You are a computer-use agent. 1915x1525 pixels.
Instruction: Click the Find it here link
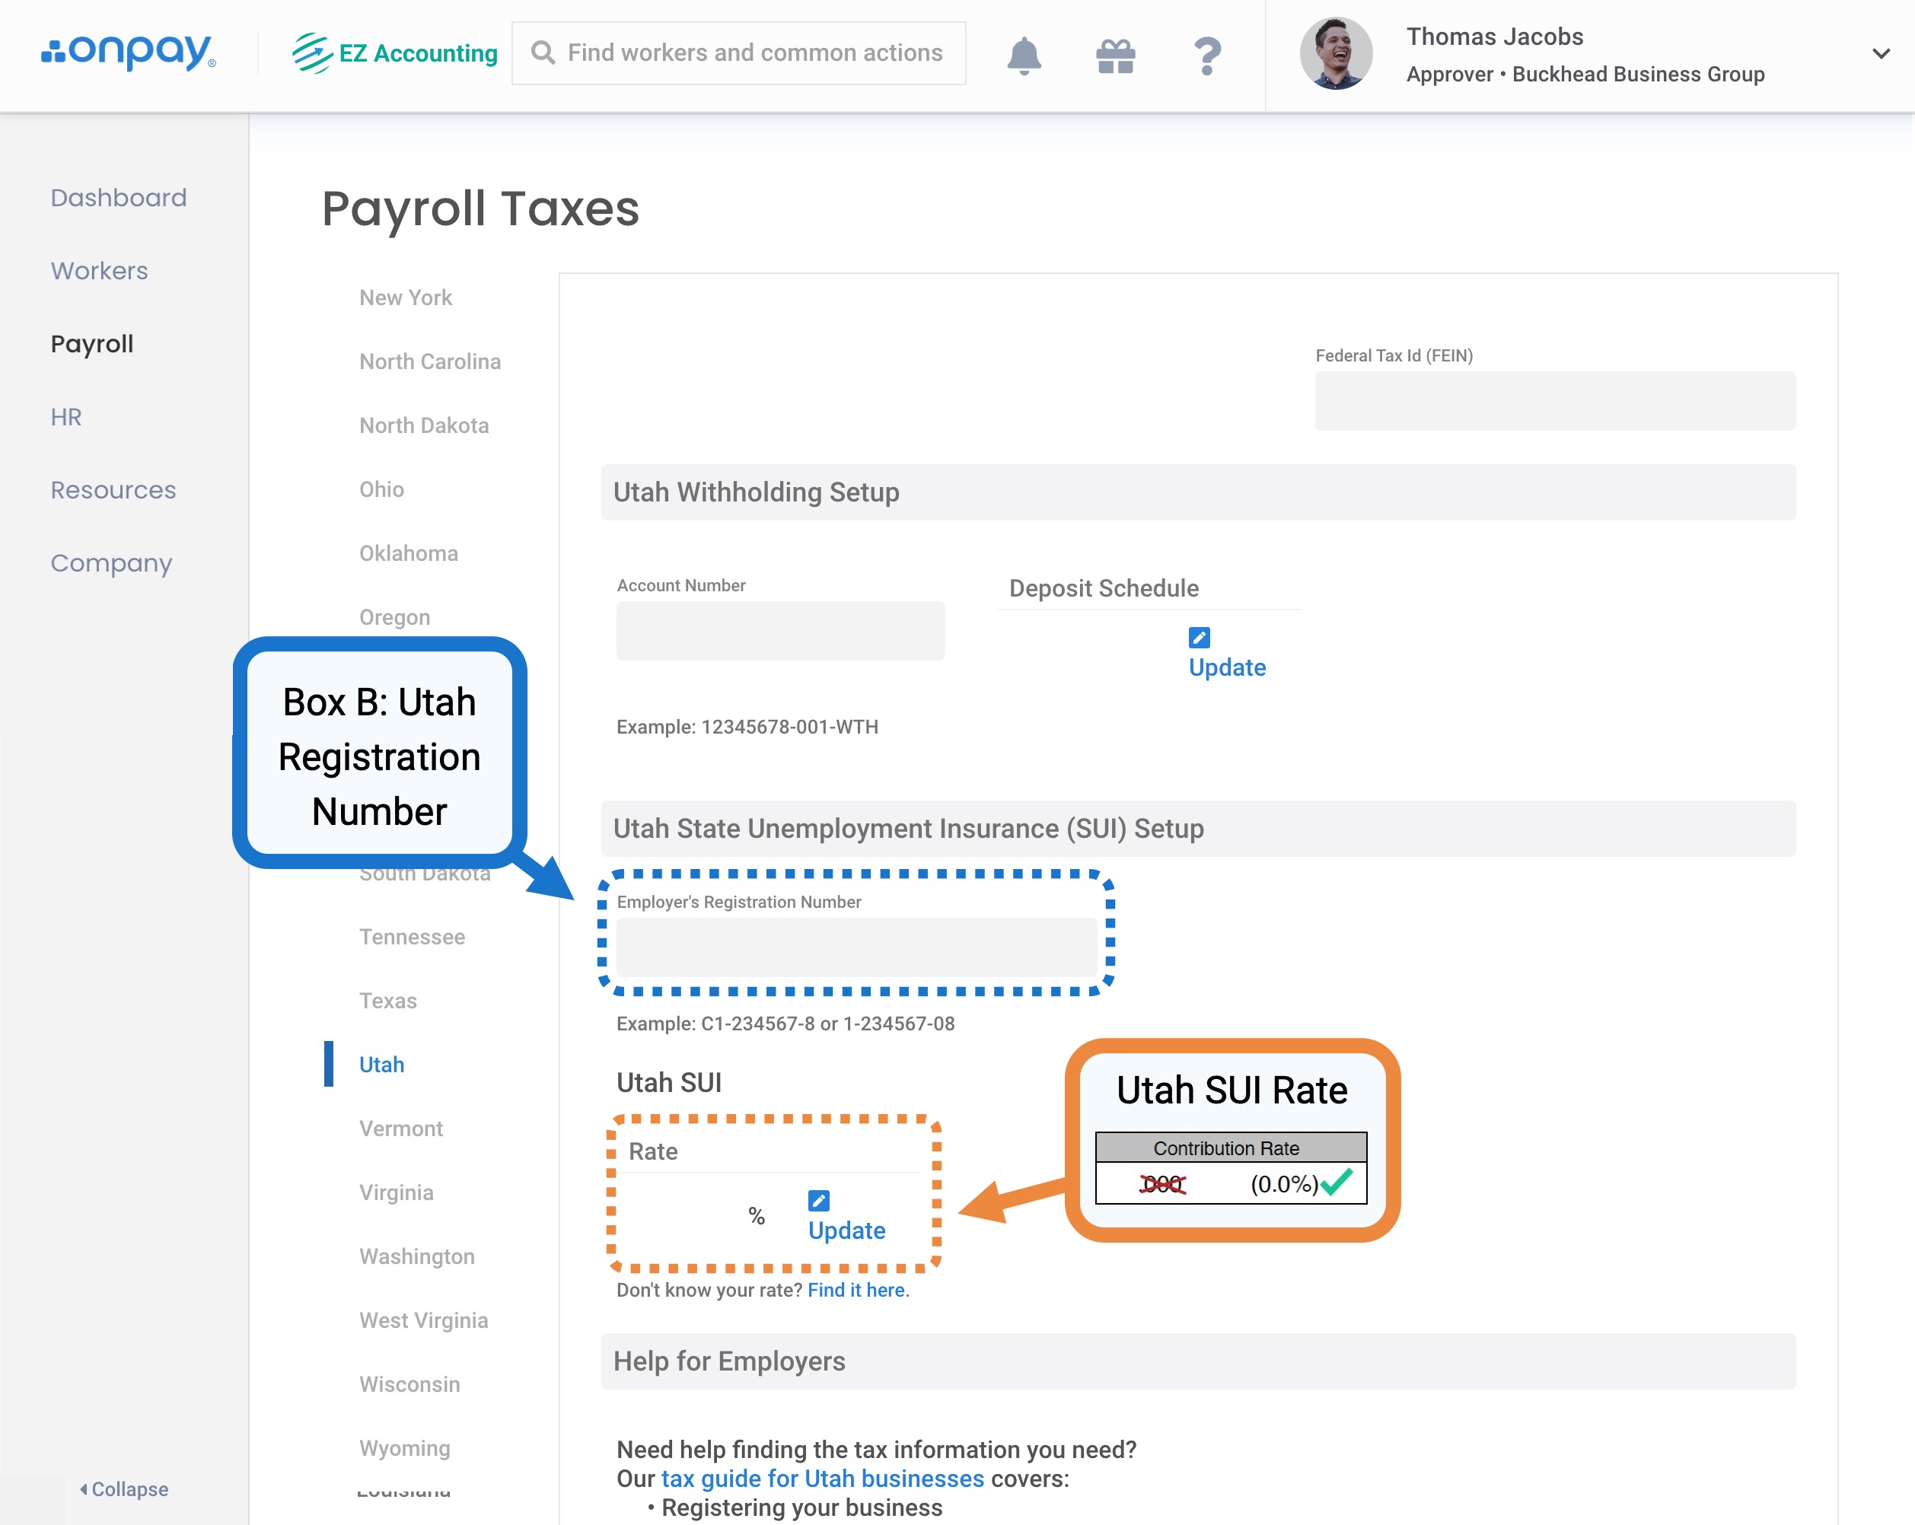click(x=856, y=1290)
